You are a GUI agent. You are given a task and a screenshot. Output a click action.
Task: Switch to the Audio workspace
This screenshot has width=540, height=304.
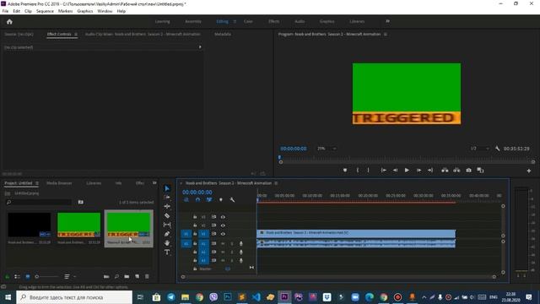coord(300,21)
